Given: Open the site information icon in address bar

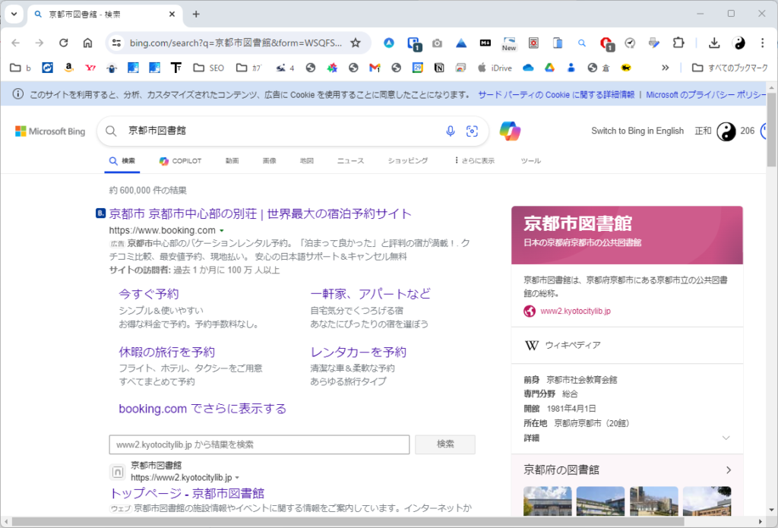Looking at the screenshot, I should [x=116, y=43].
